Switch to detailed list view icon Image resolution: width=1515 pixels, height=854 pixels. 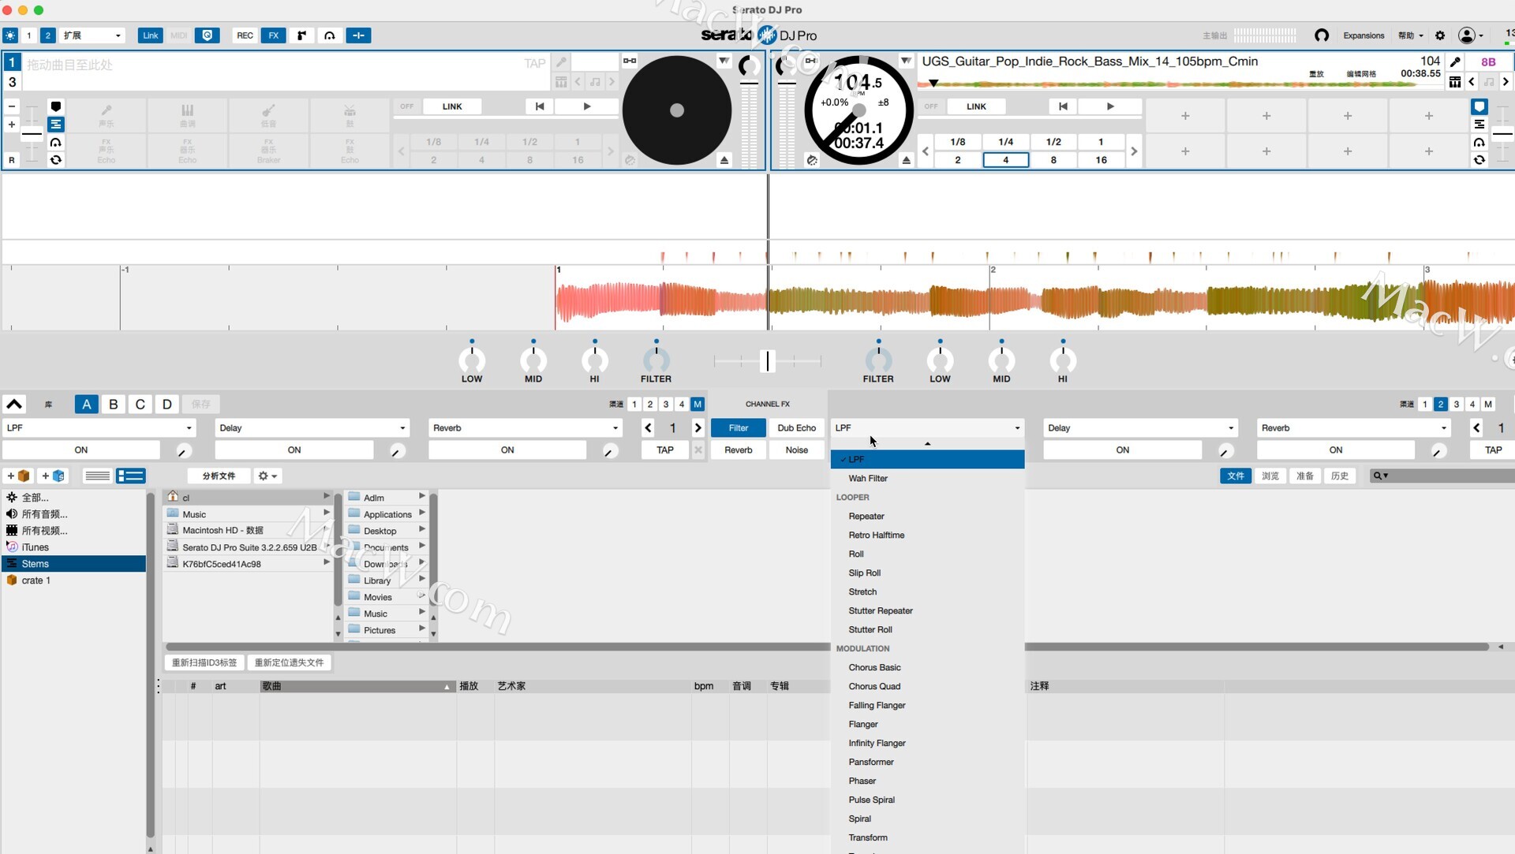(130, 476)
